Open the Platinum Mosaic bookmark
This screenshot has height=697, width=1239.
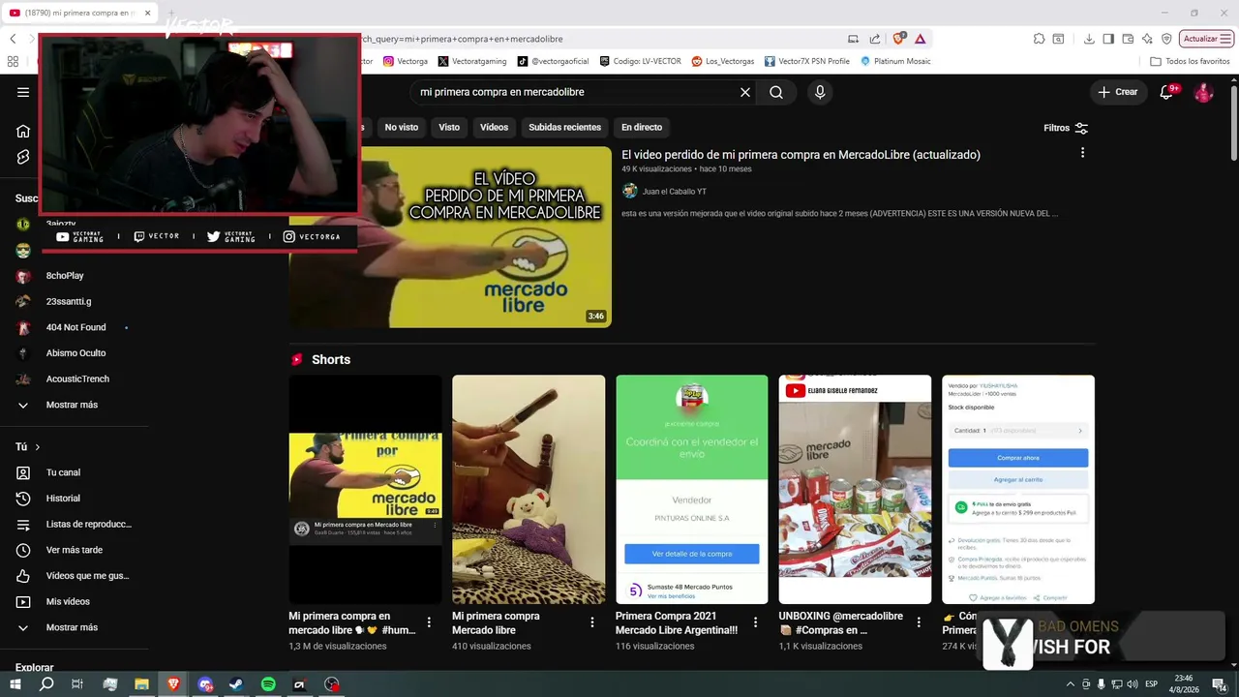coord(895,61)
